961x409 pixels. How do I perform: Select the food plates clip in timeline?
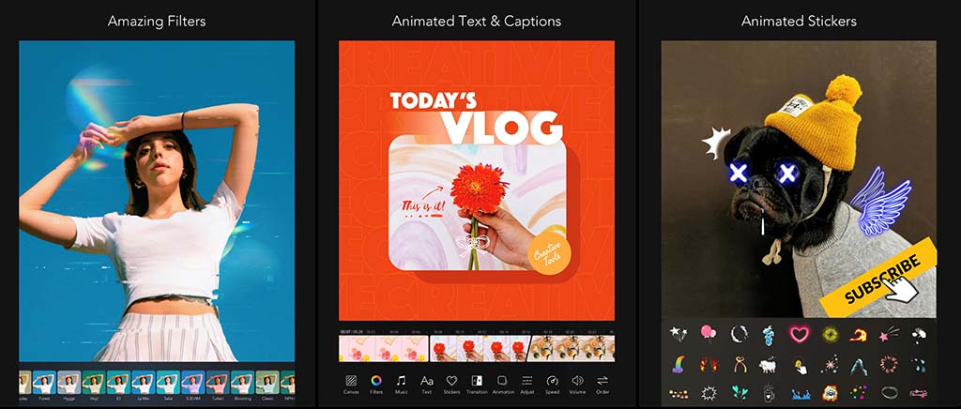pos(572,348)
